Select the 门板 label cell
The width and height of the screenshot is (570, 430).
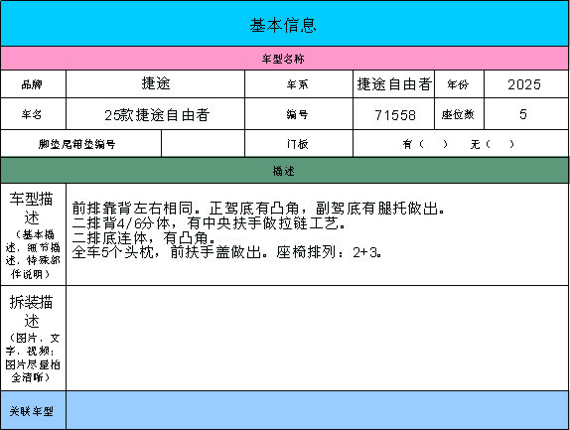(299, 144)
